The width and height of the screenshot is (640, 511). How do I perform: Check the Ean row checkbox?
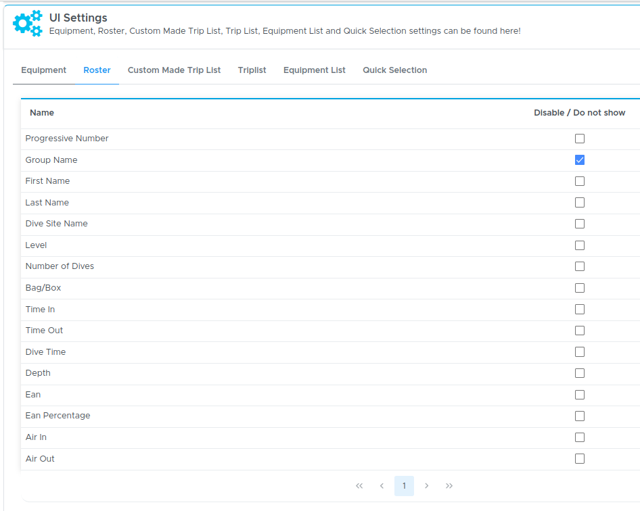point(580,395)
